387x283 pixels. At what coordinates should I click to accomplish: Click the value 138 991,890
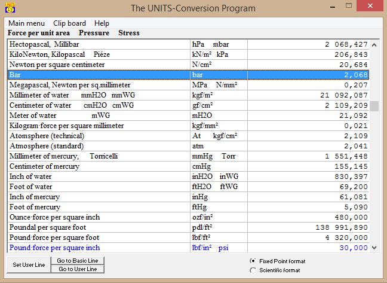342,227
